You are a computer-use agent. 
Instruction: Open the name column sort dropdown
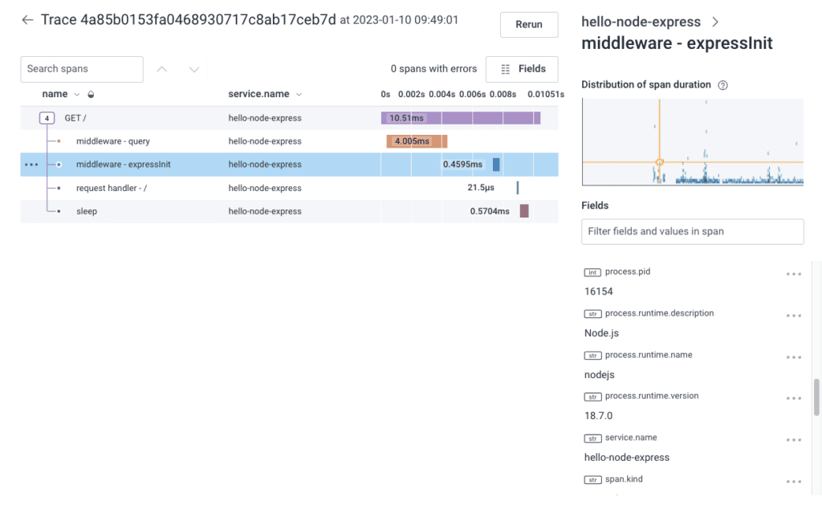coord(77,95)
